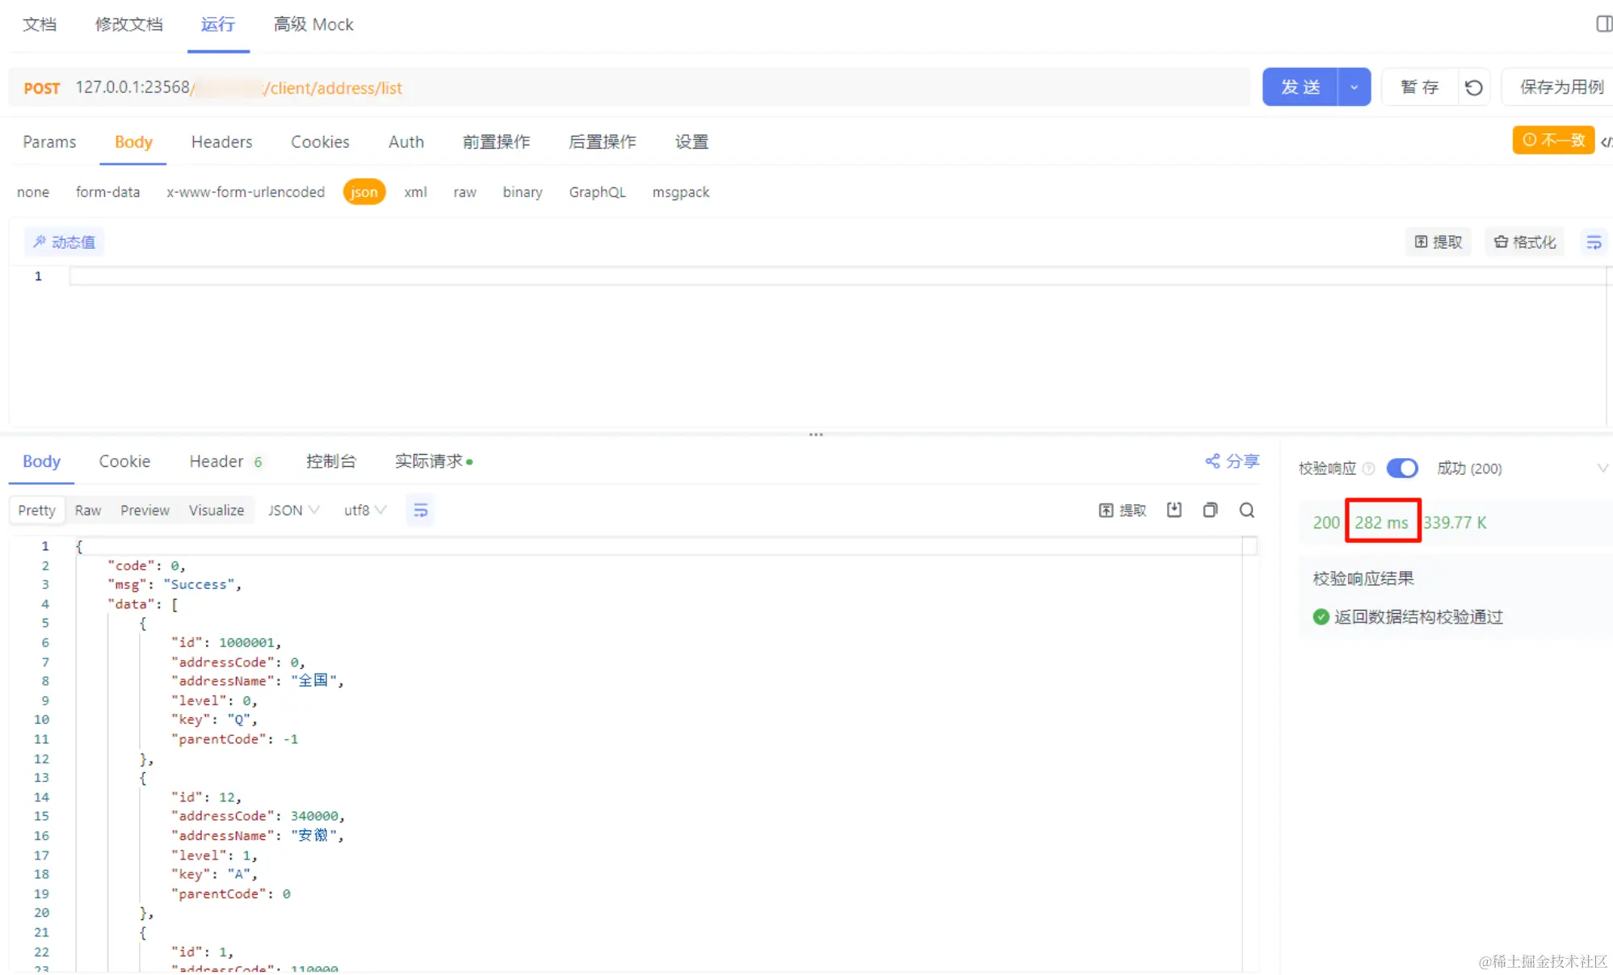
Task: Select the form-data body type
Action: point(107,191)
